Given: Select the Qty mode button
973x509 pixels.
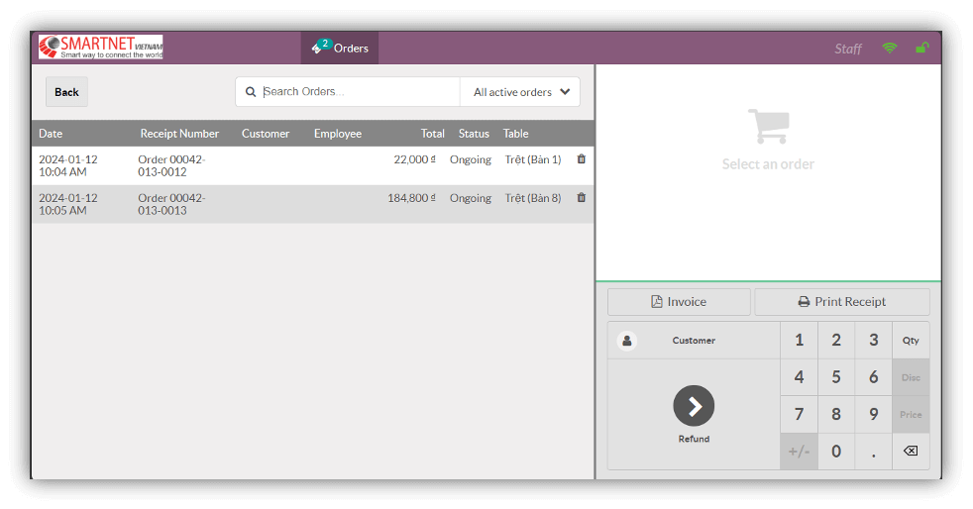Looking at the screenshot, I should tap(911, 341).
